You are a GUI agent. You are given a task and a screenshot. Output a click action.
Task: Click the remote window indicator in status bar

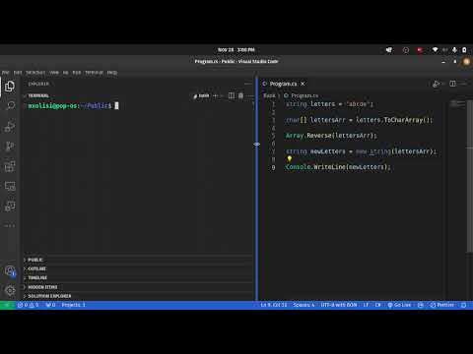tap(7, 305)
